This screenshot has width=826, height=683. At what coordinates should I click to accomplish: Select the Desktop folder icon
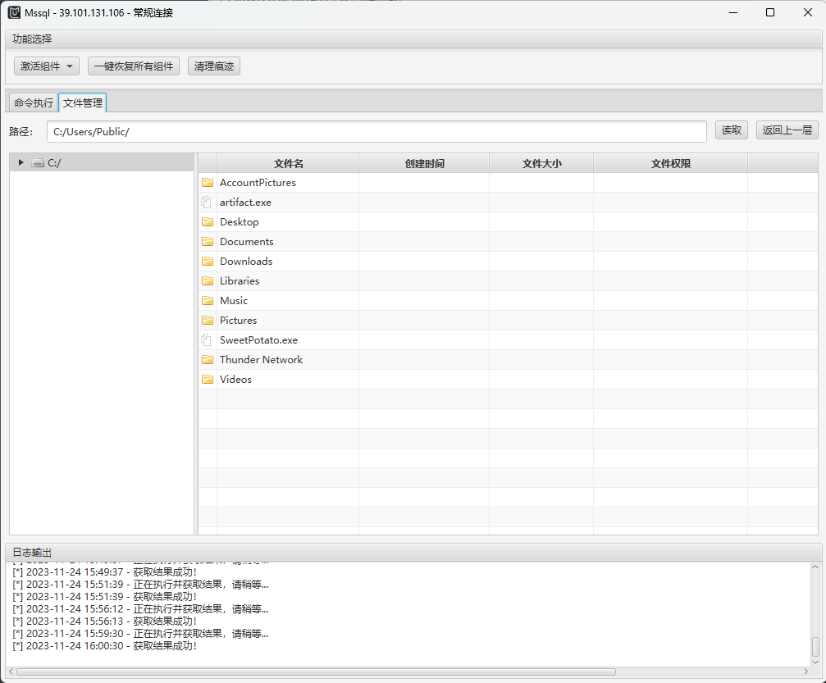[x=208, y=222]
